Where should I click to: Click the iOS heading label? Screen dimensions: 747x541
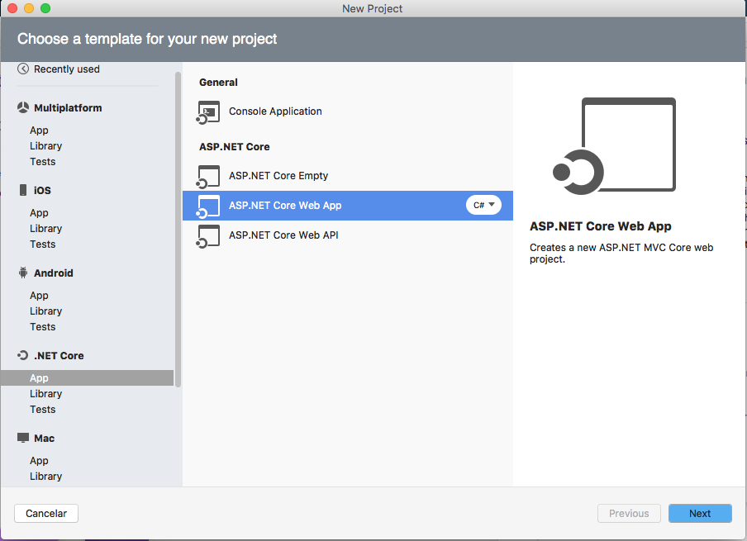(x=42, y=190)
